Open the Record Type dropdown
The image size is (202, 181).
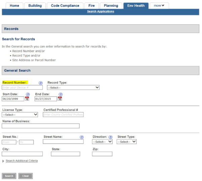point(73,87)
